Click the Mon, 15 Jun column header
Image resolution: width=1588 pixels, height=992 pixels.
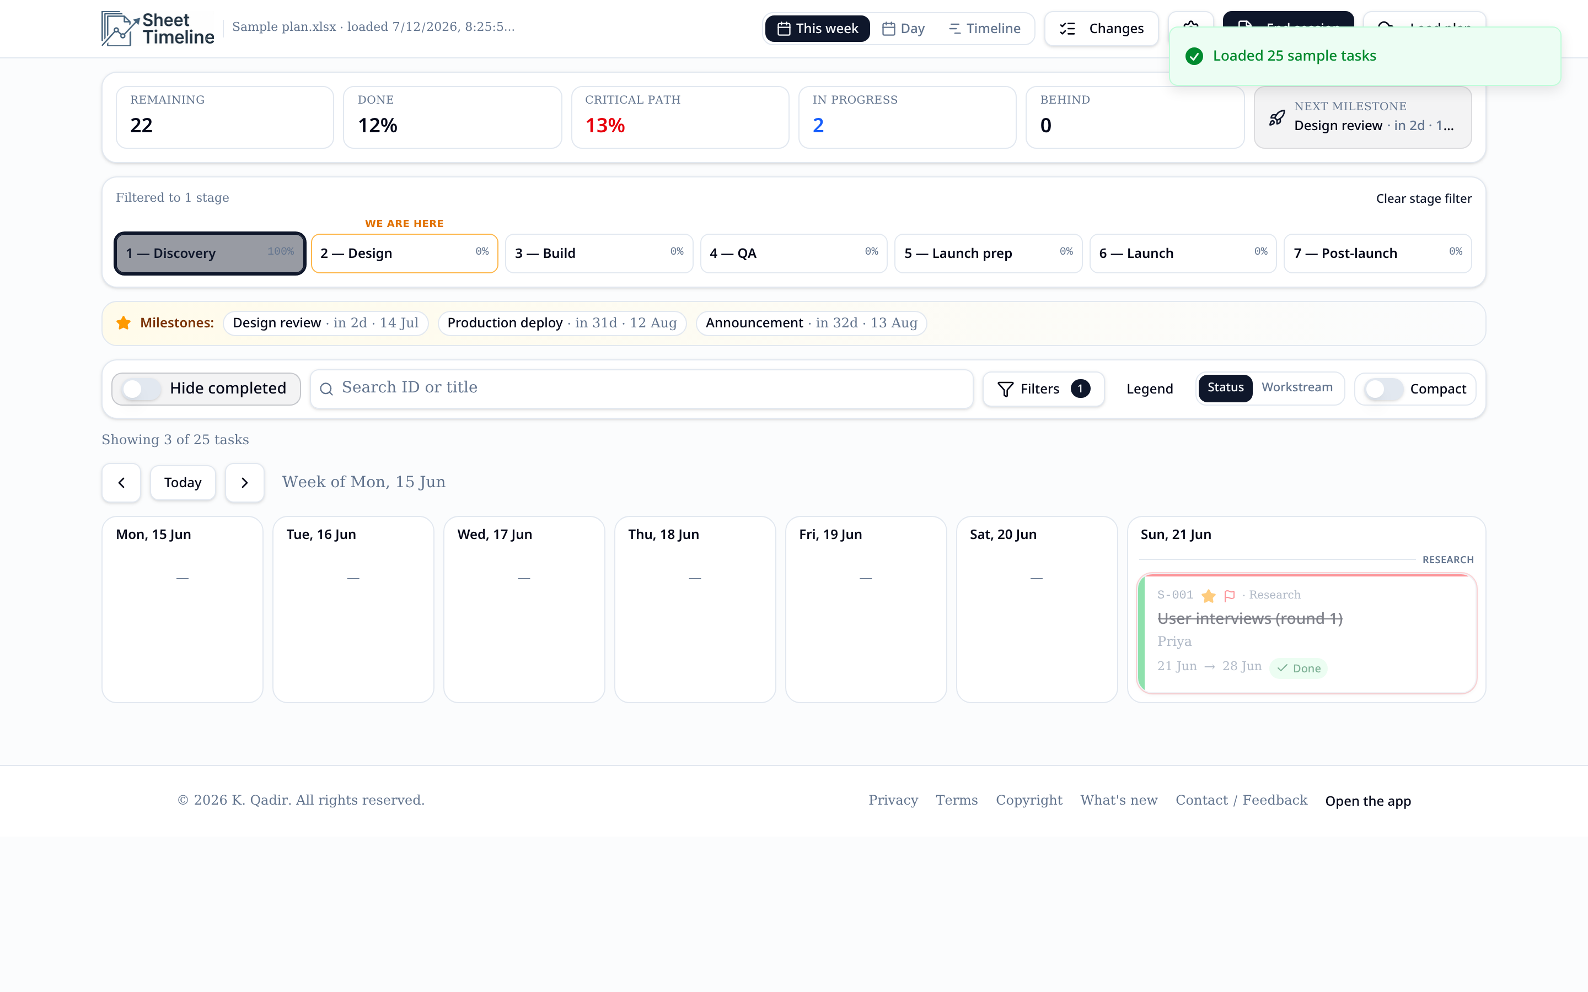(x=153, y=534)
